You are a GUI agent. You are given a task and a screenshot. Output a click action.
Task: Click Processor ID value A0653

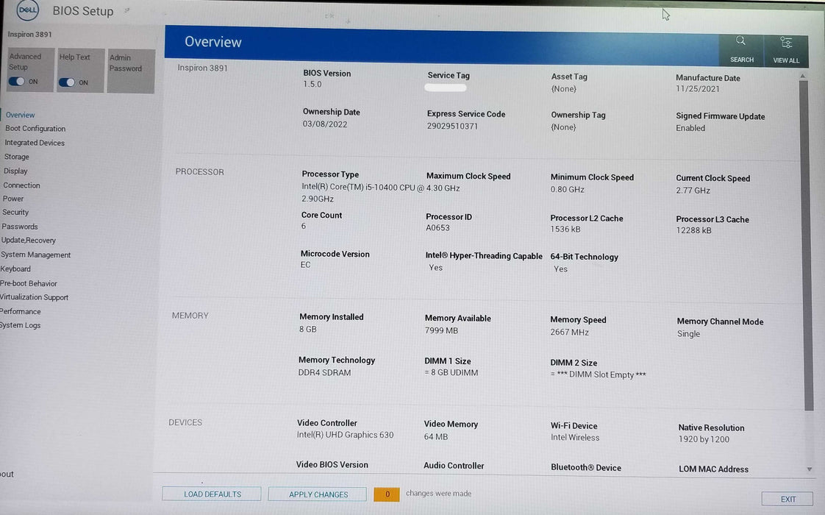tap(438, 228)
